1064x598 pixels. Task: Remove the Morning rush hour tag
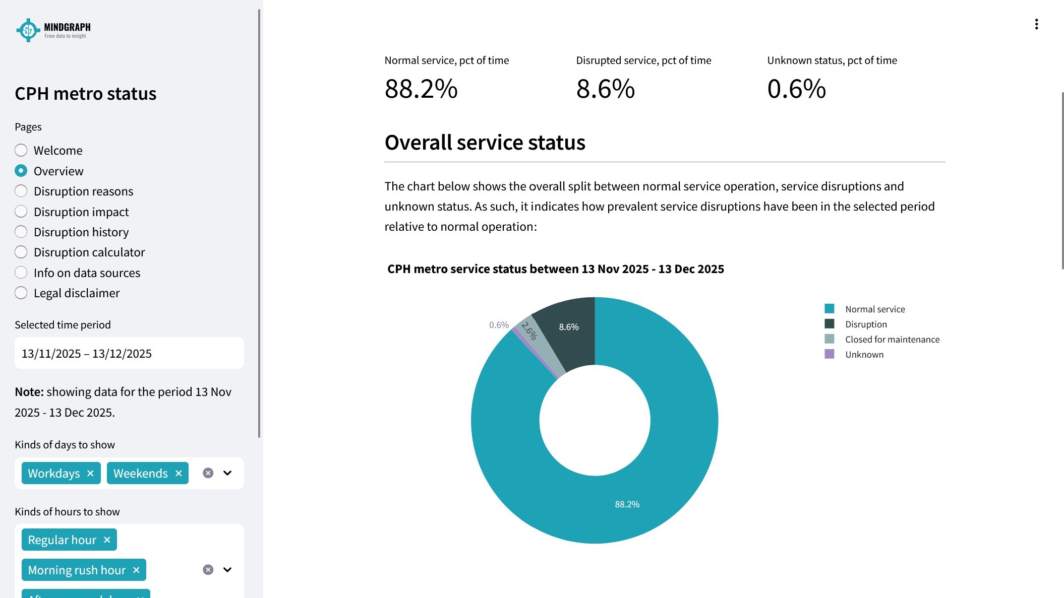[x=136, y=570]
